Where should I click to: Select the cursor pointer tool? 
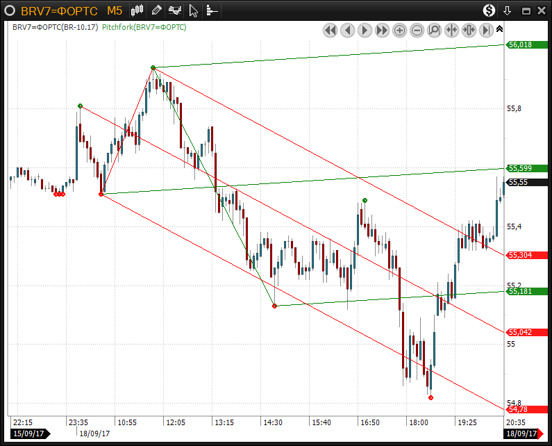(194, 10)
